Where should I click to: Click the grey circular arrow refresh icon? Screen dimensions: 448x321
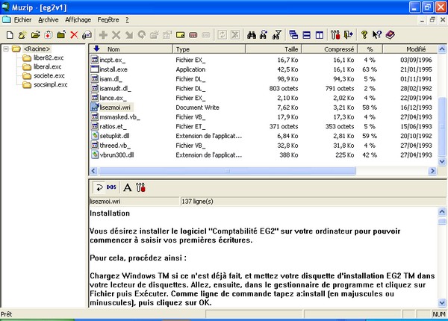click(x=142, y=35)
